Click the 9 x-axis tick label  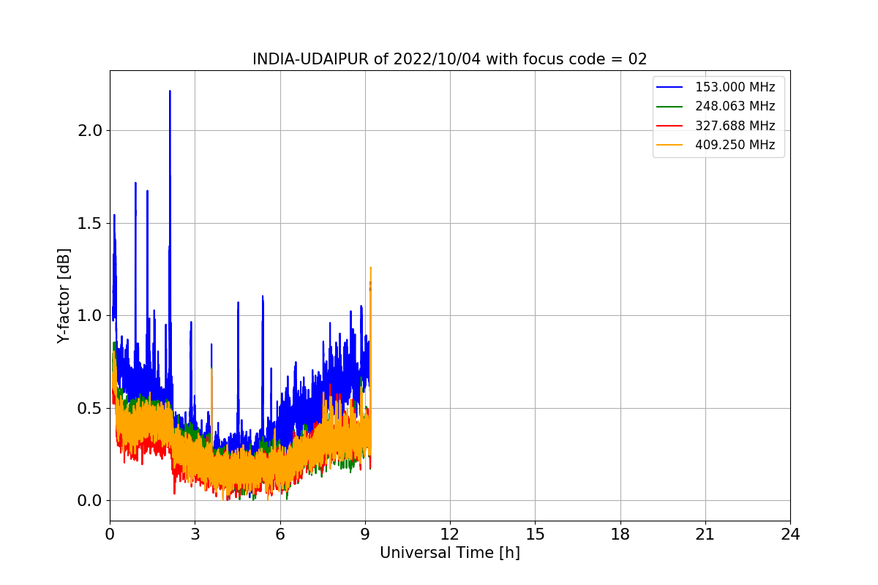click(365, 535)
